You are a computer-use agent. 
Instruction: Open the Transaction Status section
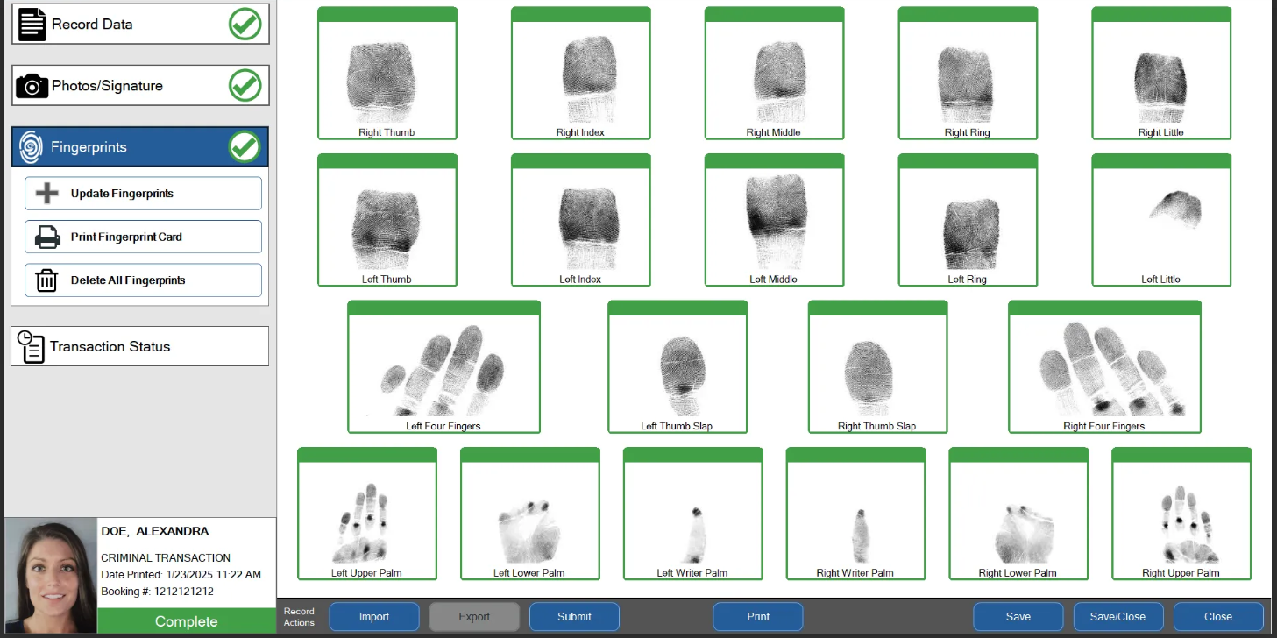click(x=140, y=347)
